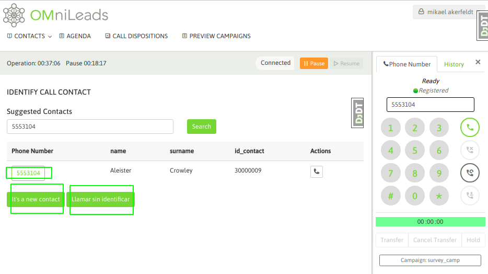Click the name column header
The width and height of the screenshot is (488, 274).
[118, 151]
